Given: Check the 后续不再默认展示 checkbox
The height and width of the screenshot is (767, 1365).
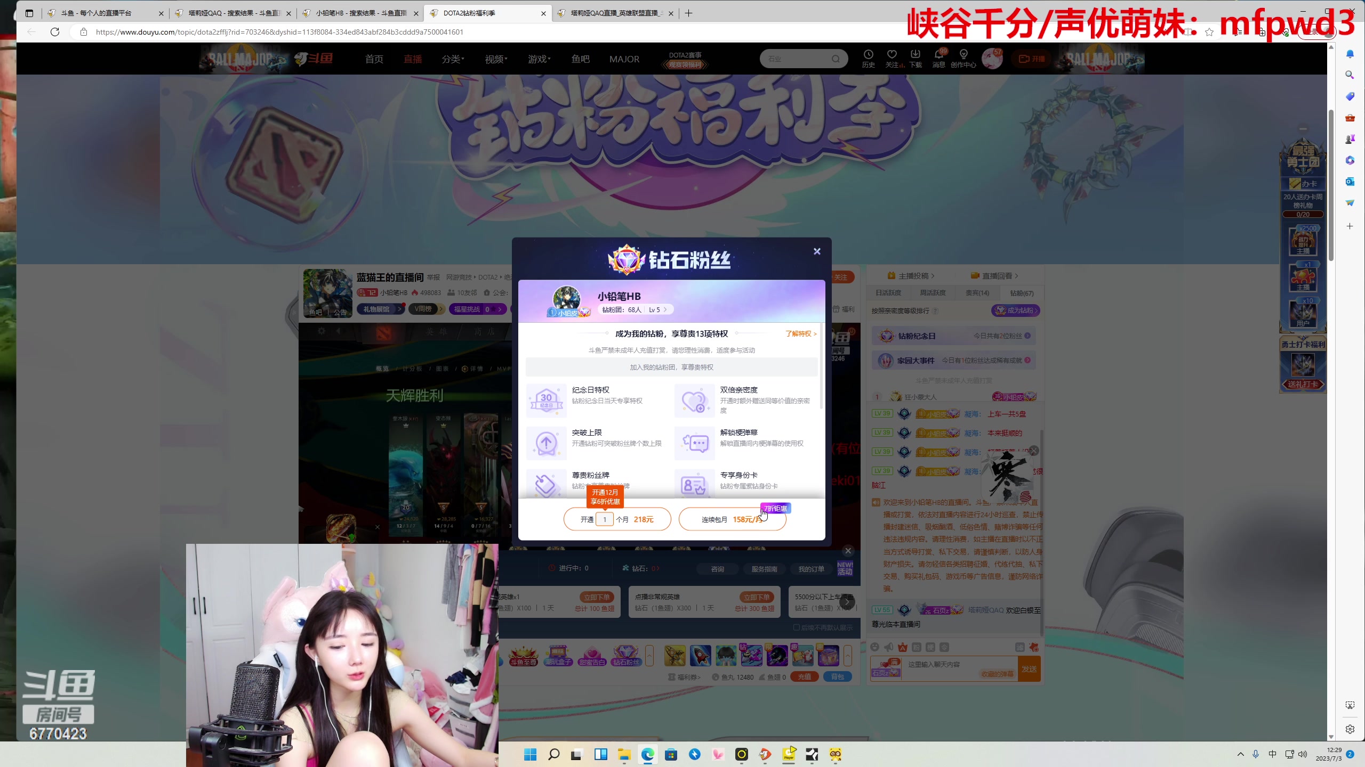Looking at the screenshot, I should point(797,628).
